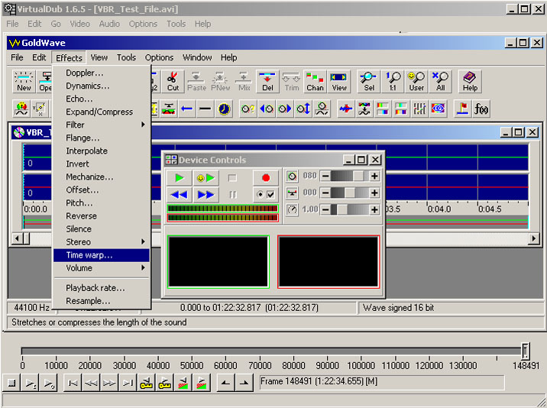Click VirtualDub mark-out arrow icon
This screenshot has height=408, width=547.
coord(244,384)
